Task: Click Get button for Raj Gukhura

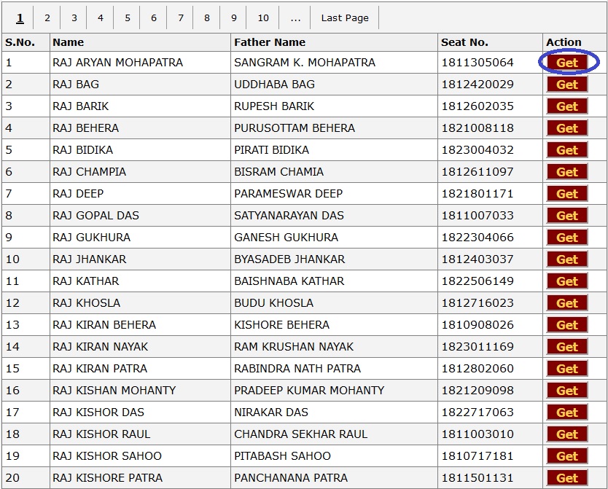Action: tap(567, 237)
